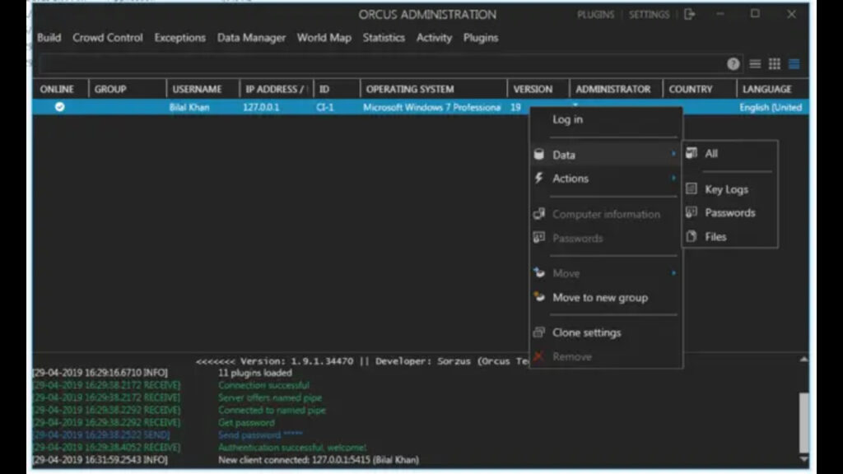Choose Computer information entry
The width and height of the screenshot is (843, 474).
[606, 214]
